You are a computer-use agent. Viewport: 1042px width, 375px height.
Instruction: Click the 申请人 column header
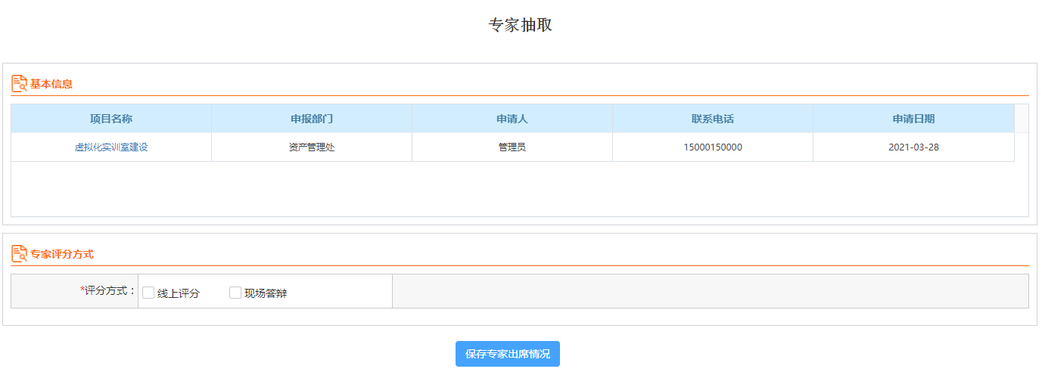tap(512, 119)
